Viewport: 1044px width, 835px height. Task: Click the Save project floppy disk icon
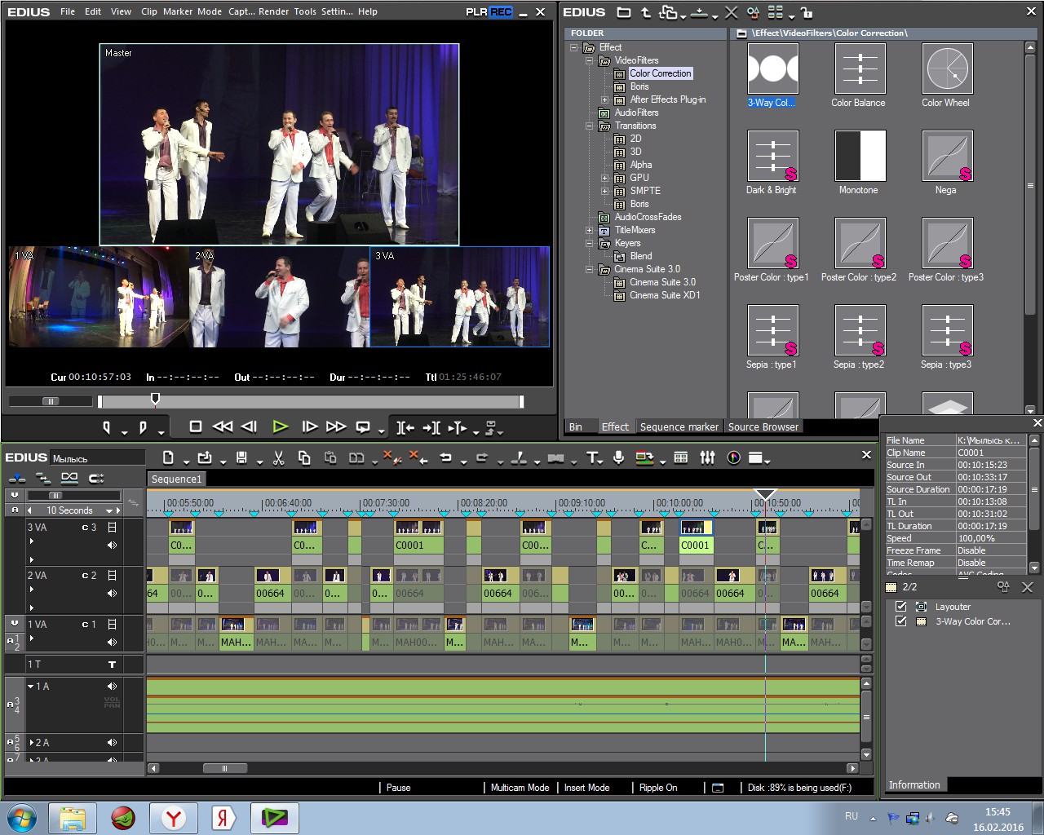241,457
